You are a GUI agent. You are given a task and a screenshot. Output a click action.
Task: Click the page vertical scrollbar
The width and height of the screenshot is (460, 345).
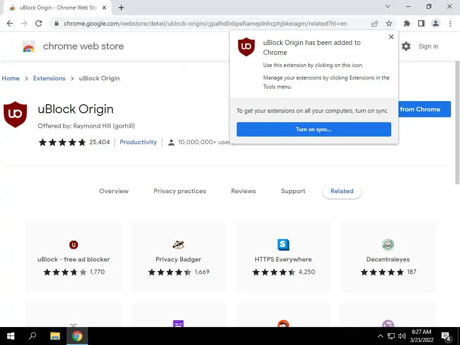[457, 123]
